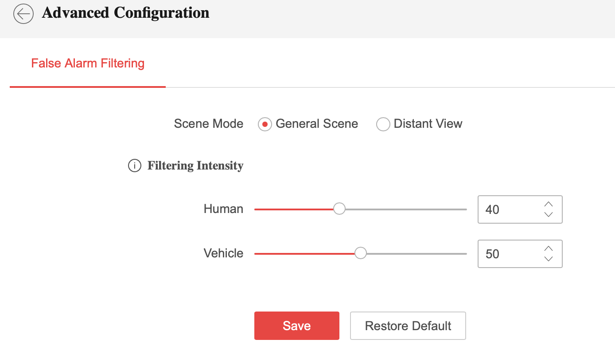Click the Advanced Configuration page title
This screenshot has height=363, width=615.
point(125,13)
